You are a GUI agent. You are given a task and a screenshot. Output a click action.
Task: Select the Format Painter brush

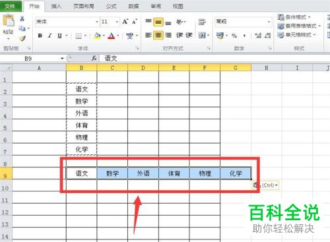[22, 38]
